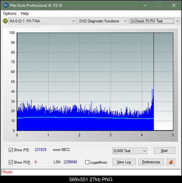Screen dimensions: 182x183
Task: Click the orange info icon button
Action: (x=171, y=162)
